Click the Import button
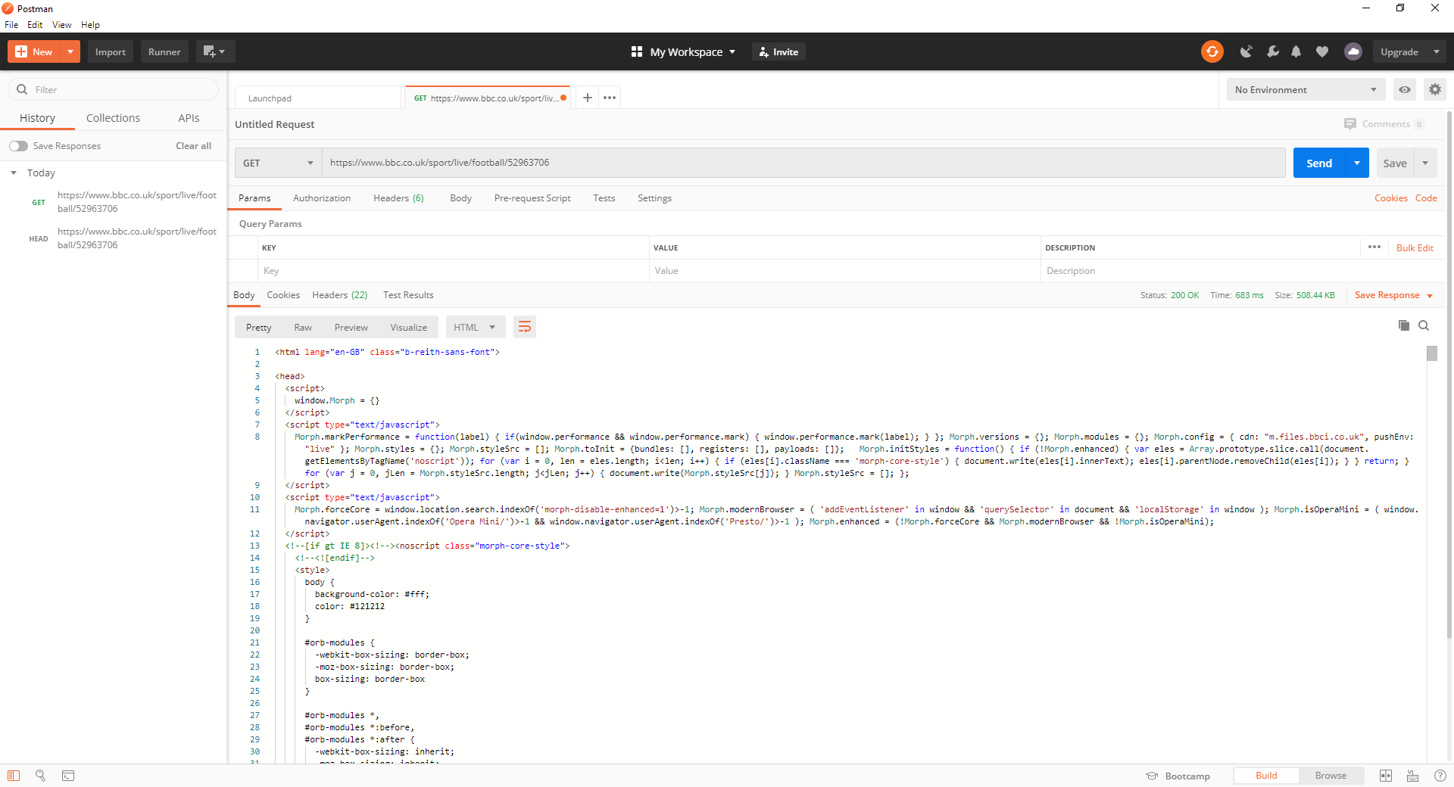 pos(111,51)
